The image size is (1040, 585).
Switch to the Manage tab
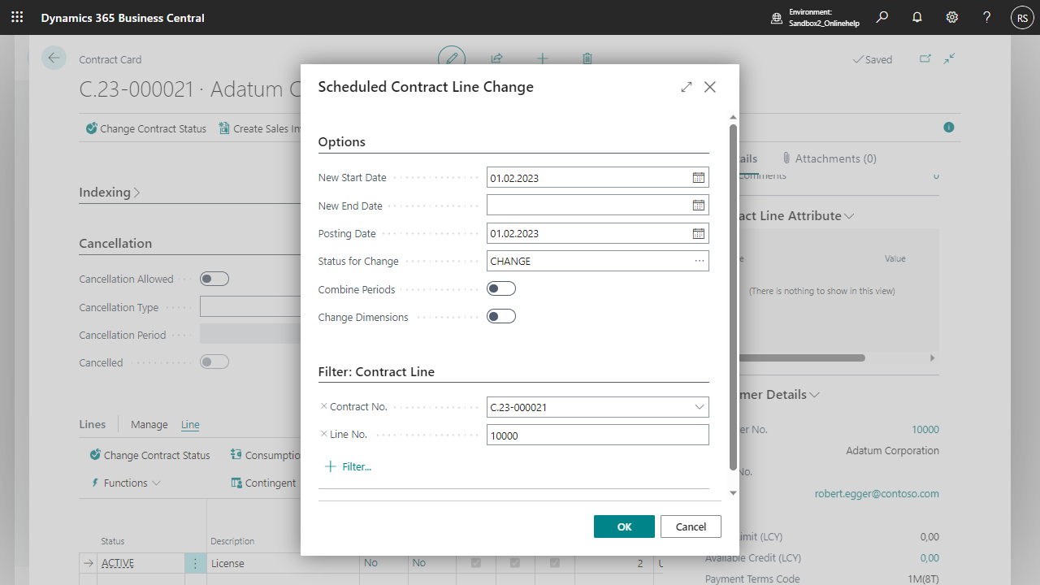point(149,424)
